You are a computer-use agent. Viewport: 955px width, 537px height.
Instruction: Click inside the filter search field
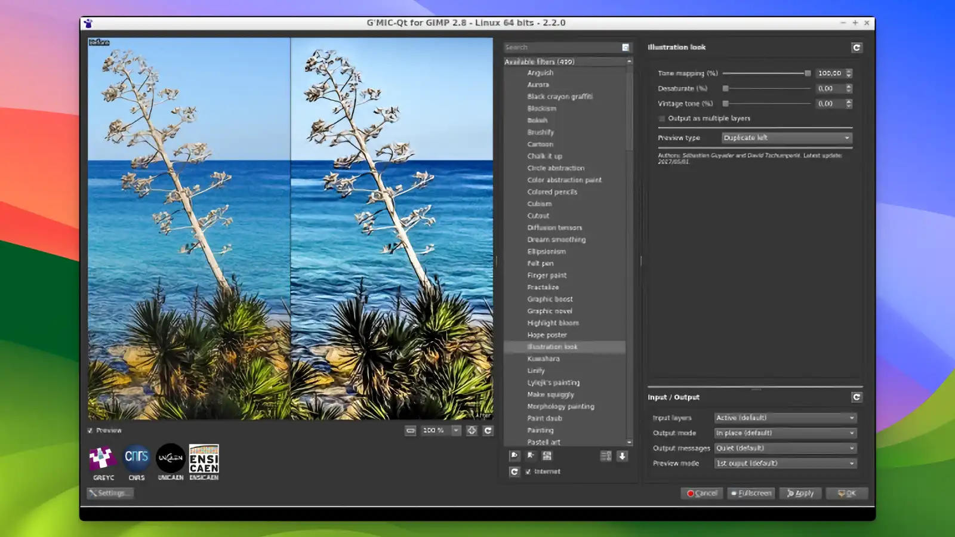tap(561, 47)
